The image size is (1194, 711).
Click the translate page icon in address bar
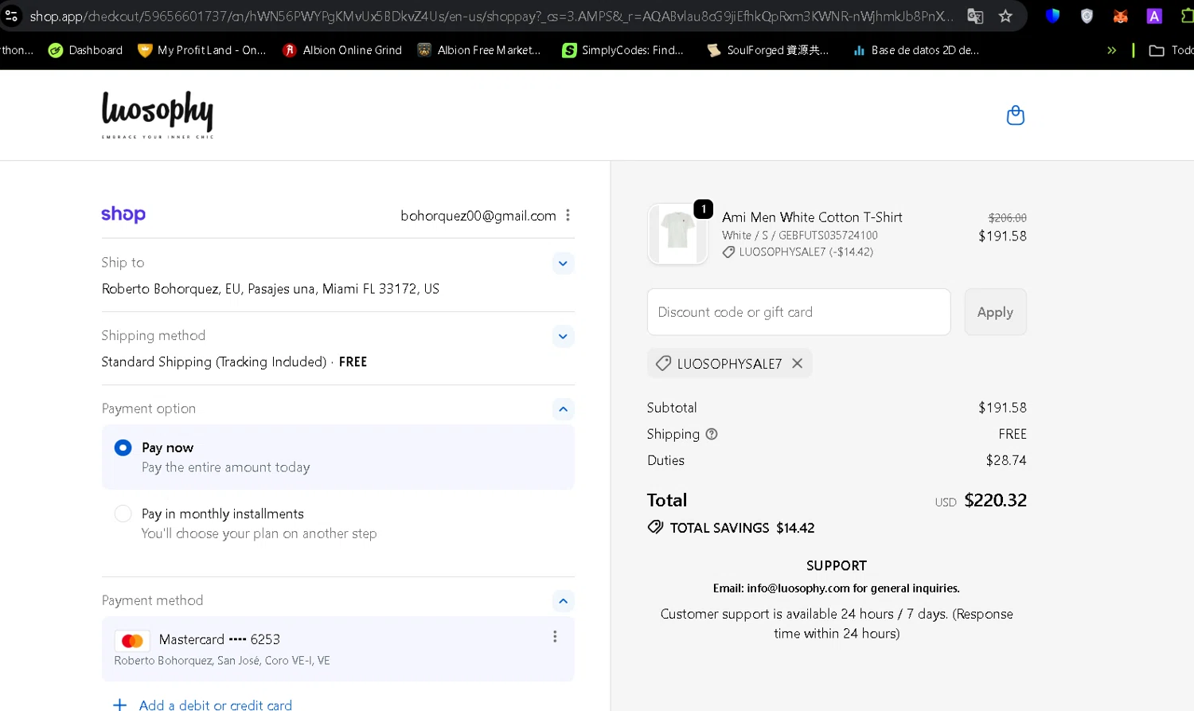click(x=975, y=16)
